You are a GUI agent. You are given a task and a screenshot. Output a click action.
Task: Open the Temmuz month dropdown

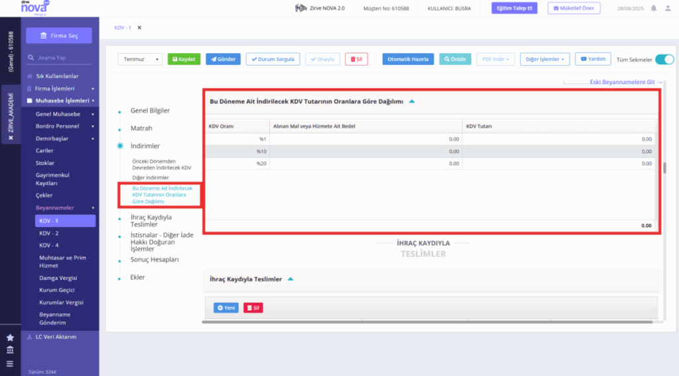[x=140, y=59]
